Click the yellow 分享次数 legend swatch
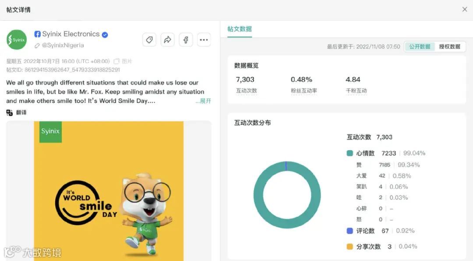Screen dimensions: 473x261 pos(349,247)
